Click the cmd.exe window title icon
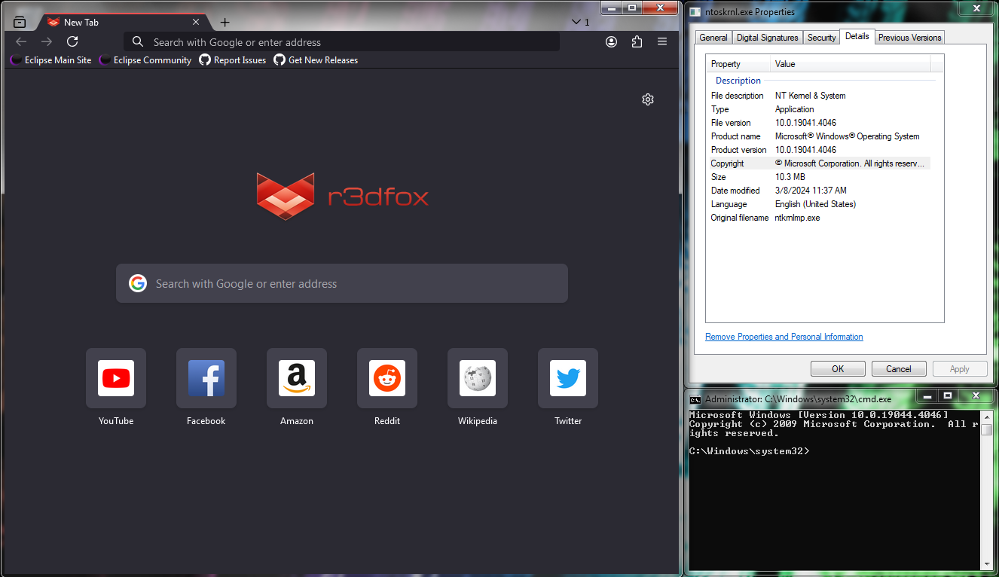Viewport: 999px width, 577px height. tap(695, 399)
